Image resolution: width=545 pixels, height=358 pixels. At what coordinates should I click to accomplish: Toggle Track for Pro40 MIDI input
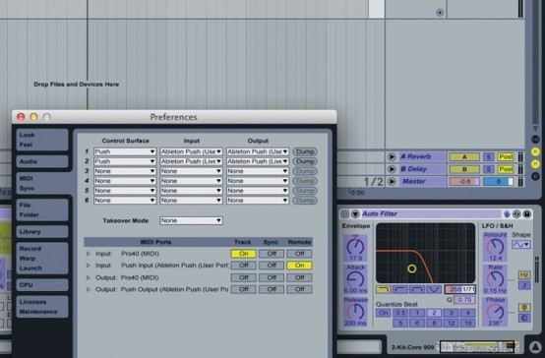coord(243,254)
